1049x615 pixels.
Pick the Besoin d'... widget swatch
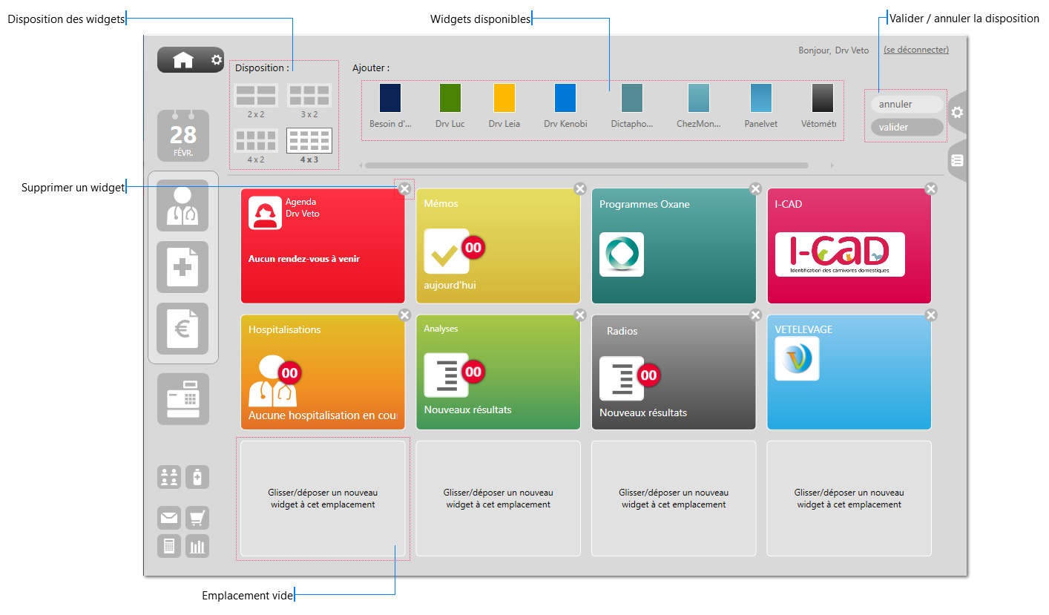[390, 98]
